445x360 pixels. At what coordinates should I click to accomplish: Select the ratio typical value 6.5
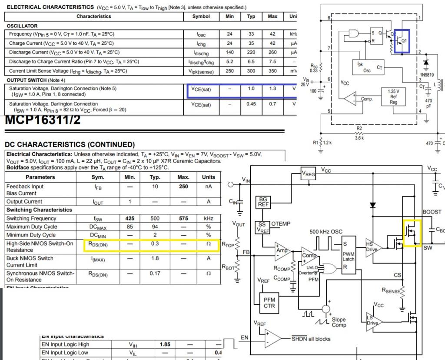pos(251,61)
